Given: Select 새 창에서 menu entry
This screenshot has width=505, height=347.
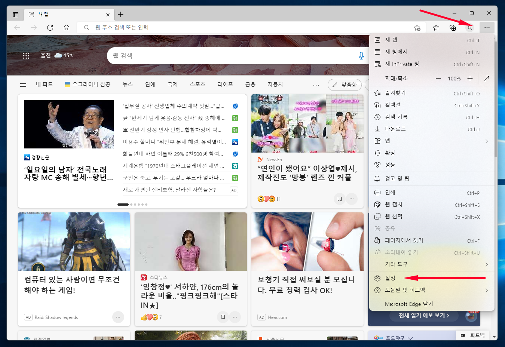Looking at the screenshot, I should (432, 52).
